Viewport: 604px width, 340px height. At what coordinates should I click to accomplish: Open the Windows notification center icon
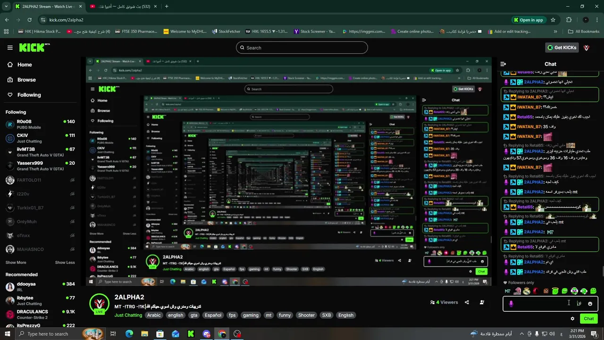point(594,334)
